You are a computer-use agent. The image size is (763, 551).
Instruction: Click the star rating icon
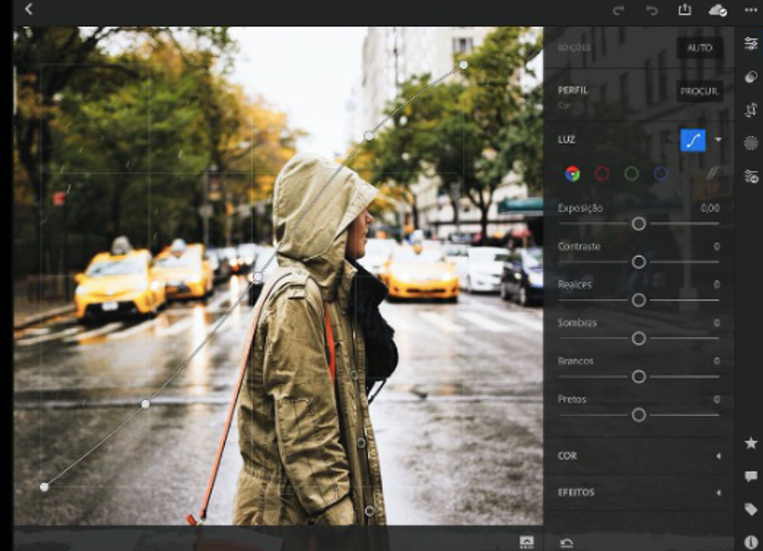751,443
